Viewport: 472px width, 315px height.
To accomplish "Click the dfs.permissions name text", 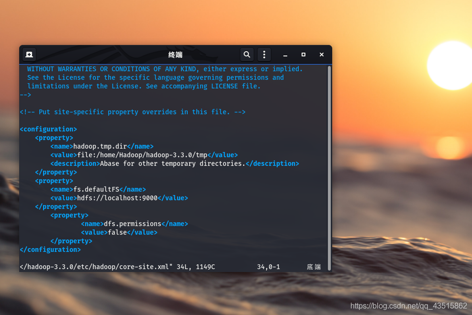I will point(133,224).
